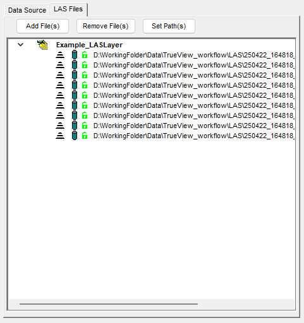Screen dimensions: 304x323
Task: Click the pyramid icon in the seventh LAS file row
Action: (x=60, y=115)
